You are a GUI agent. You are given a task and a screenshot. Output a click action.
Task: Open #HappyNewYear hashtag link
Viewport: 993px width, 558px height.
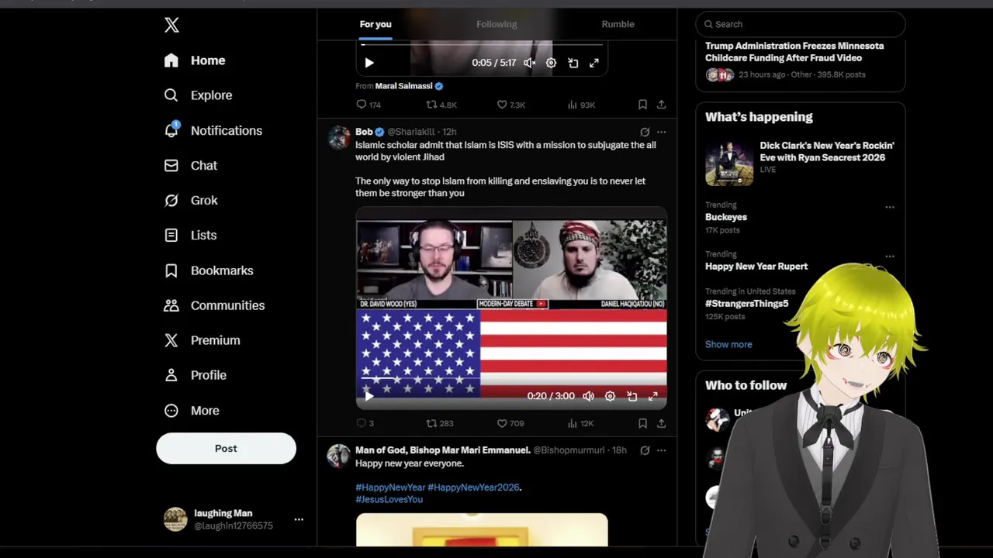point(390,487)
